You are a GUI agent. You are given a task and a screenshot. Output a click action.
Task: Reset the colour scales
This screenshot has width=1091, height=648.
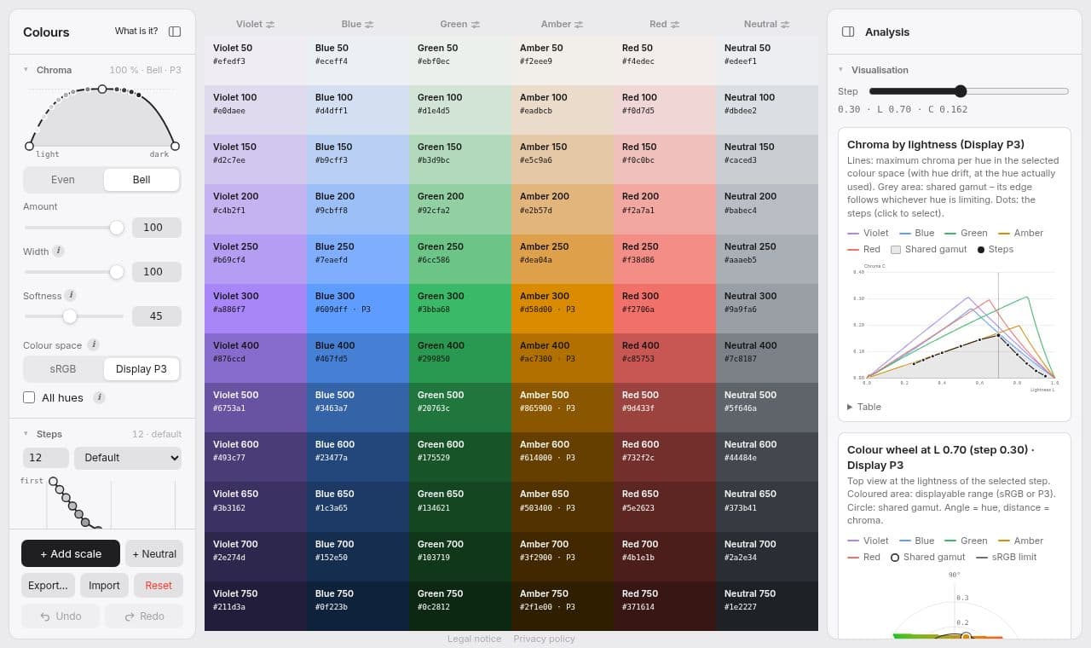coord(159,586)
